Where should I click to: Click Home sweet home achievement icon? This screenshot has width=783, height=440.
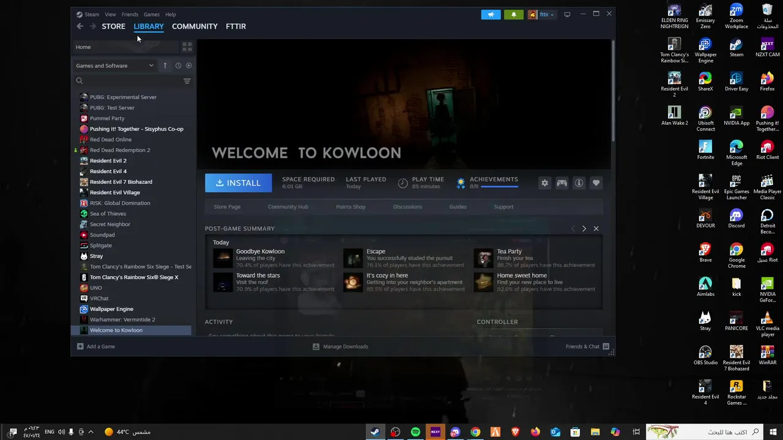click(483, 282)
